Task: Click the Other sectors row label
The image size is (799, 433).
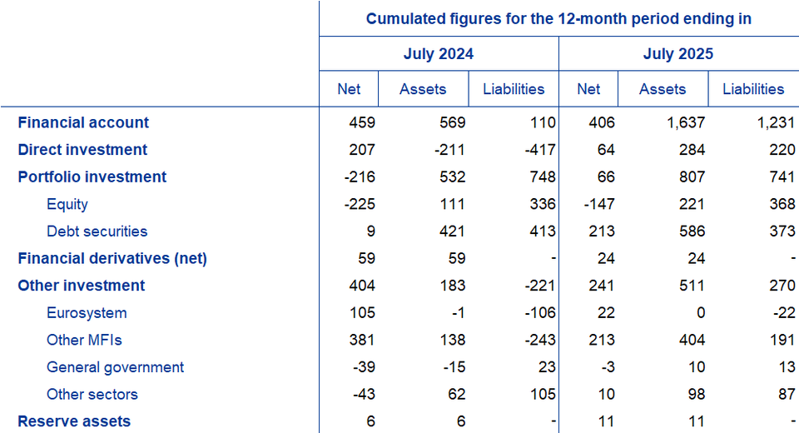Action: coord(92,394)
